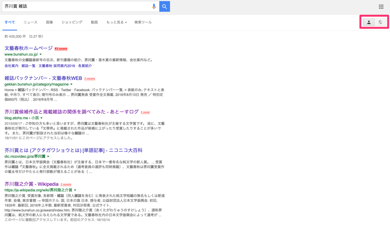The image size is (390, 228).
Task: Open 雑誌バックナンバー - 文藝春秋WEB result
Action: tap(43, 78)
